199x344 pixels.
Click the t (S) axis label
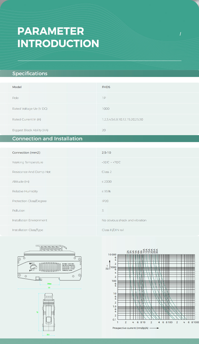107,267
